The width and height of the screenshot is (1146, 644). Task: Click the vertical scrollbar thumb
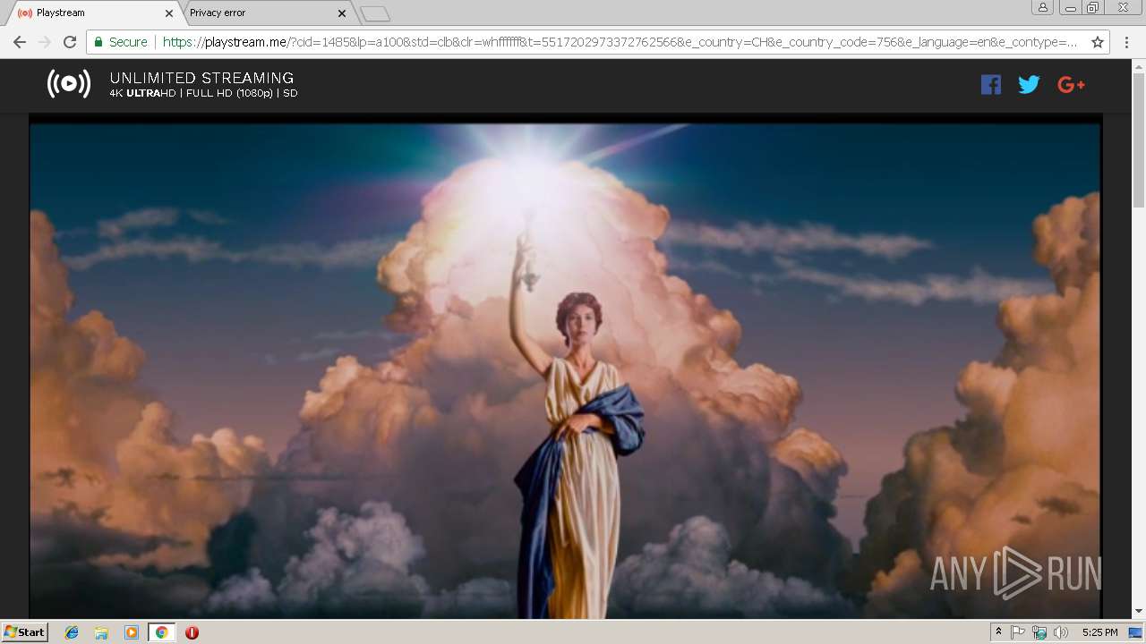(1139, 141)
